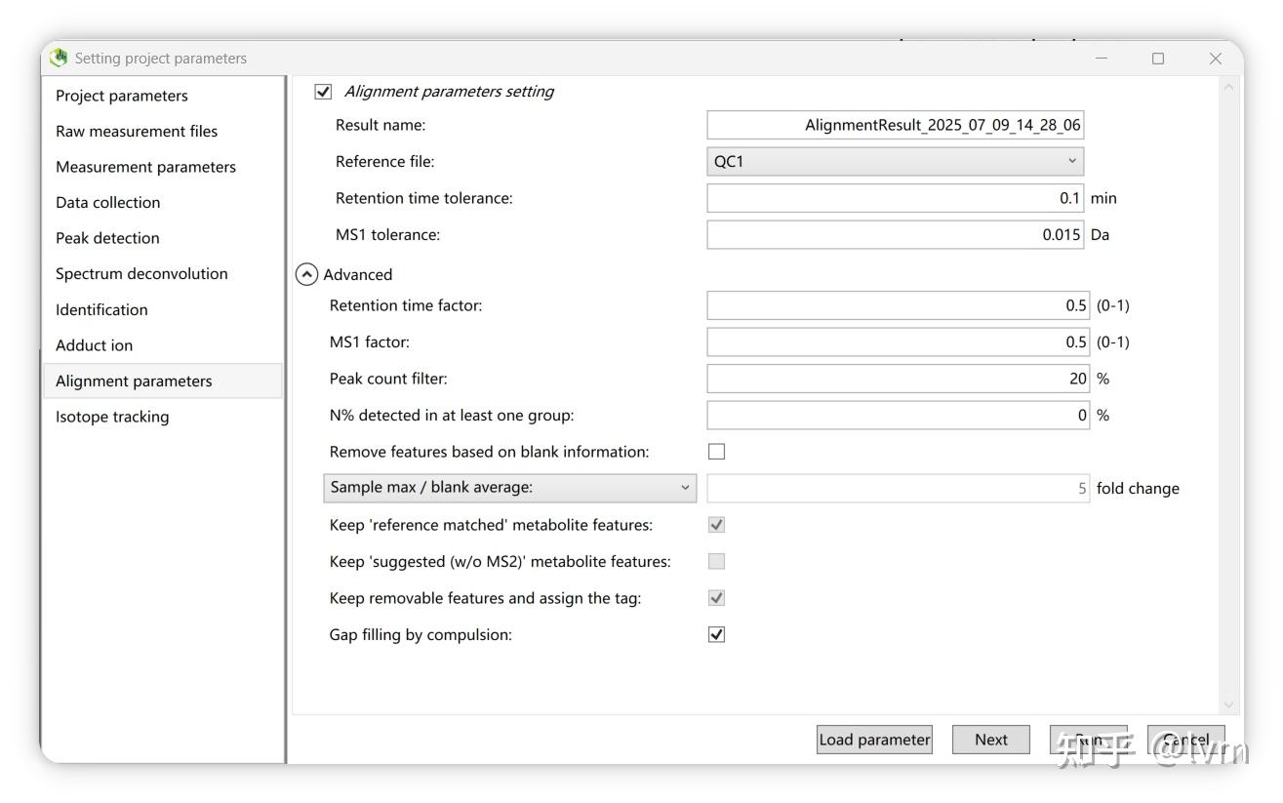
Task: Maximize the parameters window
Action: [1158, 59]
